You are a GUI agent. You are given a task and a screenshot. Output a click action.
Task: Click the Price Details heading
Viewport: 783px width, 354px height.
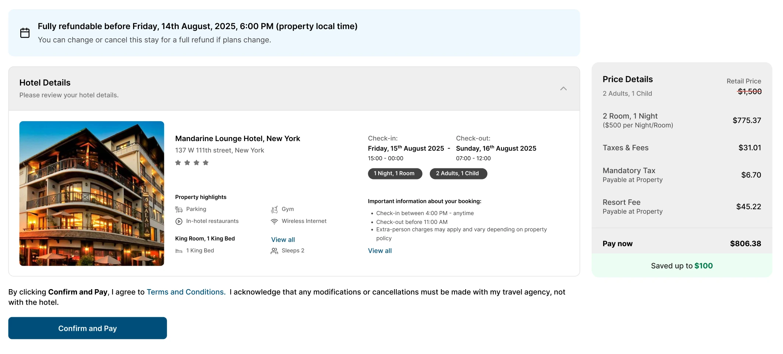pos(628,79)
